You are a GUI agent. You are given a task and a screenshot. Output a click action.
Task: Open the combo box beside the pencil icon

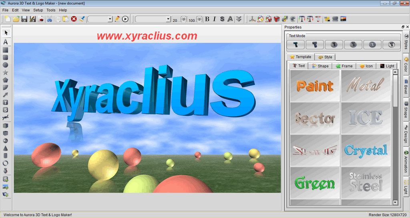tap(110, 19)
